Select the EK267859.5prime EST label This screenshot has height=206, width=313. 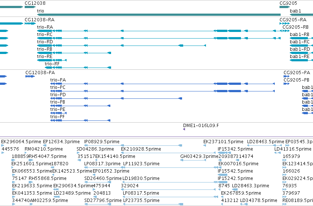(241, 194)
